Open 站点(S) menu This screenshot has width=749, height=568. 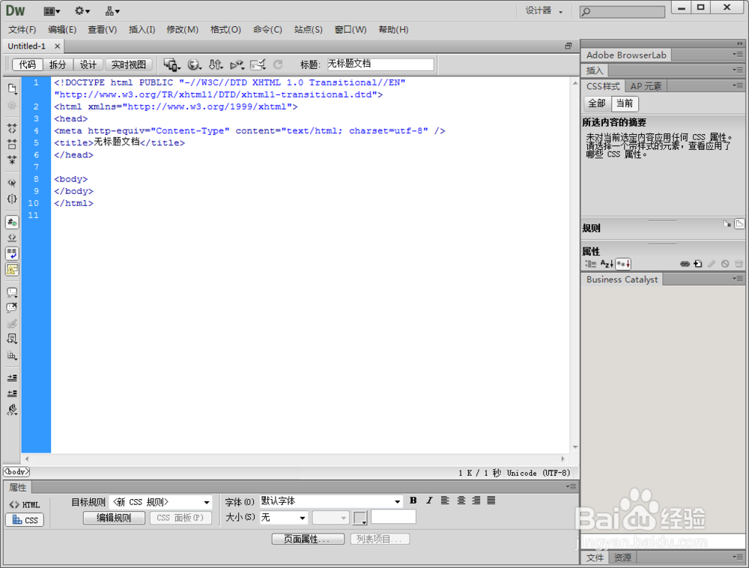(x=308, y=30)
